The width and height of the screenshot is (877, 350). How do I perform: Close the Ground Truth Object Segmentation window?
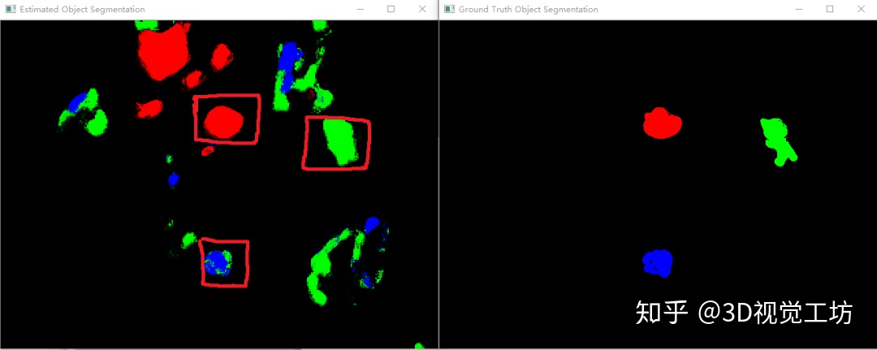click(861, 10)
